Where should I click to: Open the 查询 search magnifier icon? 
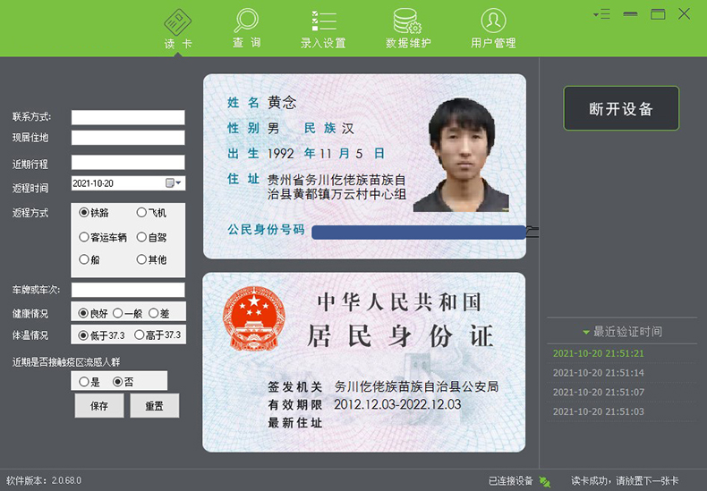tap(246, 21)
